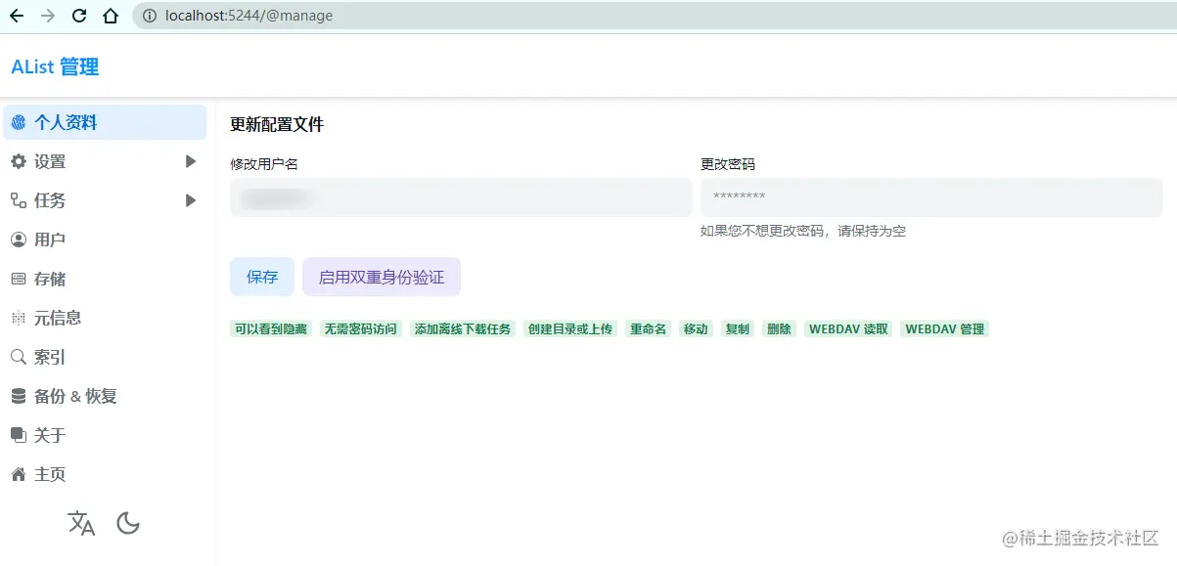Click the 复制 permission tag

(x=738, y=329)
